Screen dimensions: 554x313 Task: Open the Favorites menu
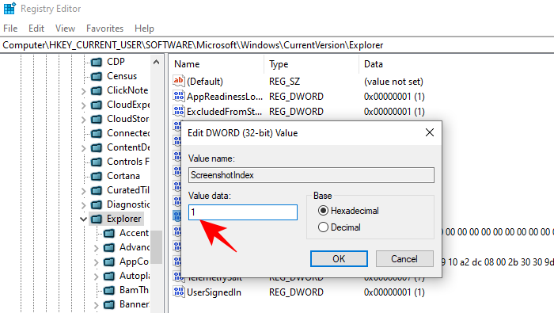point(105,29)
